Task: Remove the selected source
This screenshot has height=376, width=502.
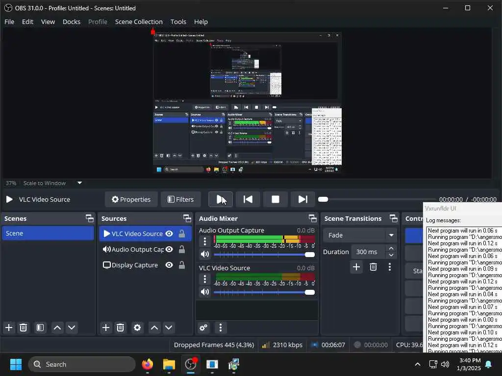Action: click(x=120, y=328)
